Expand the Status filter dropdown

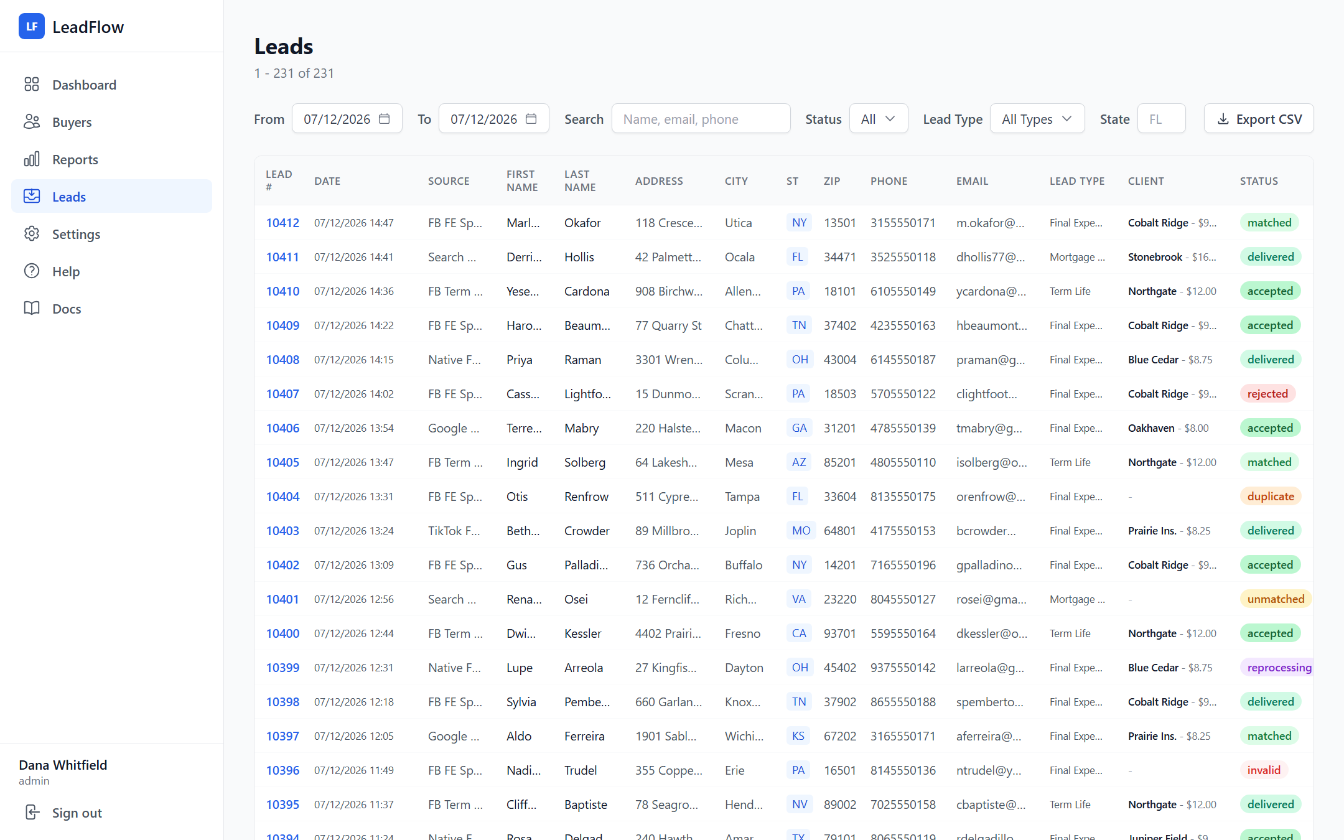point(879,118)
